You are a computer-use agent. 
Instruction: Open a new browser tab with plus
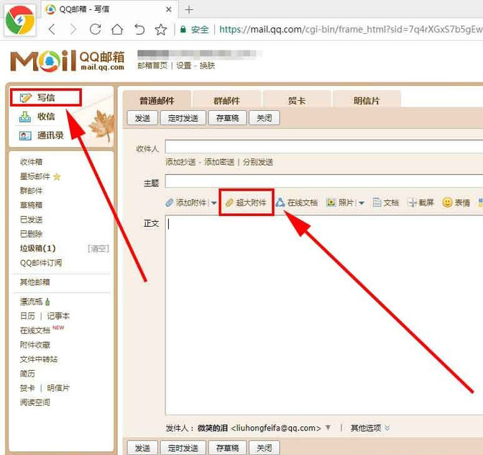point(189,10)
